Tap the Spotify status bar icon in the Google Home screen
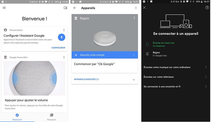211x122 pixels. (2, 2)
